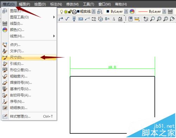Screen dimensions: 176x138
Task: Click zoom previous magnifier icon
Action: click(x=172, y=19)
